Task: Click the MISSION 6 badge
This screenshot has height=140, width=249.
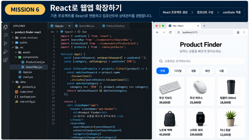Action: coord(25,10)
